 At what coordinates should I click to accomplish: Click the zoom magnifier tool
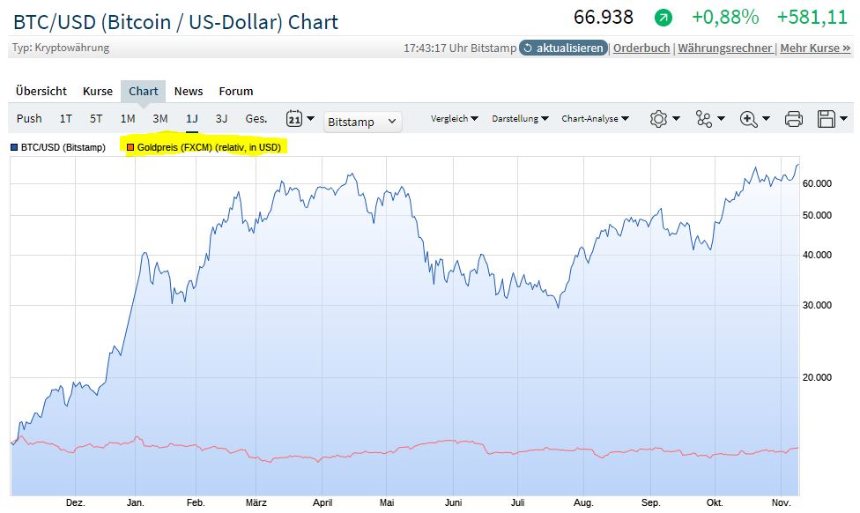pyautogui.click(x=750, y=119)
